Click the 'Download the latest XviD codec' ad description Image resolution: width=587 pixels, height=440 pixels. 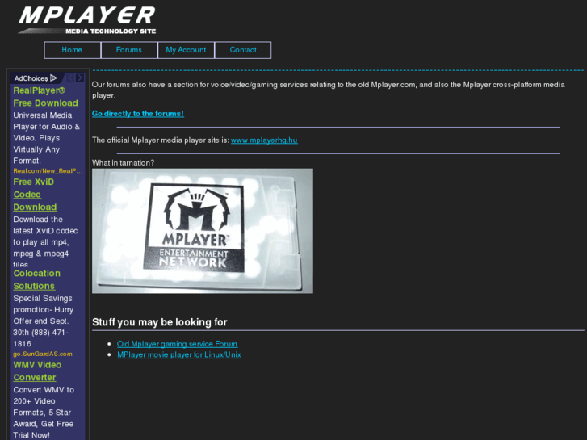[46, 242]
